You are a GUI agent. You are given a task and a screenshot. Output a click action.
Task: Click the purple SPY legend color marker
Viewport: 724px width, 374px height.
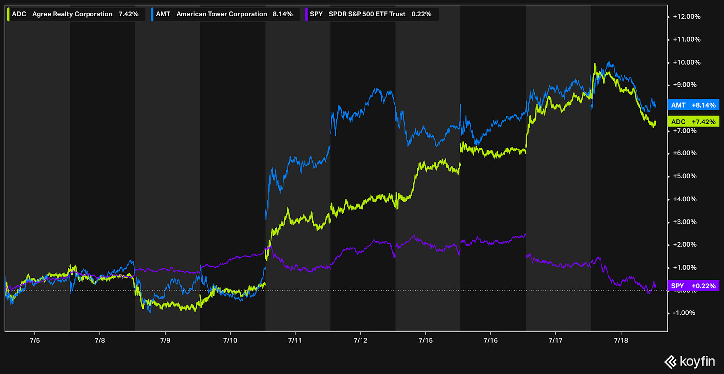click(x=306, y=14)
